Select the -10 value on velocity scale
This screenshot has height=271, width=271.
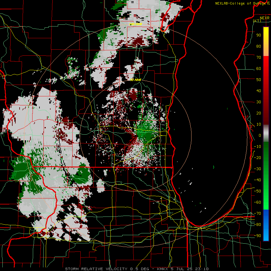257,147
